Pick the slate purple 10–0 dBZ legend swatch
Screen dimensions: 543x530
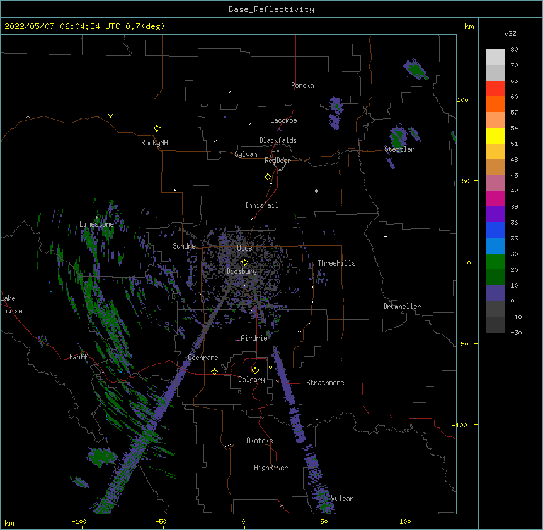pyautogui.click(x=495, y=293)
